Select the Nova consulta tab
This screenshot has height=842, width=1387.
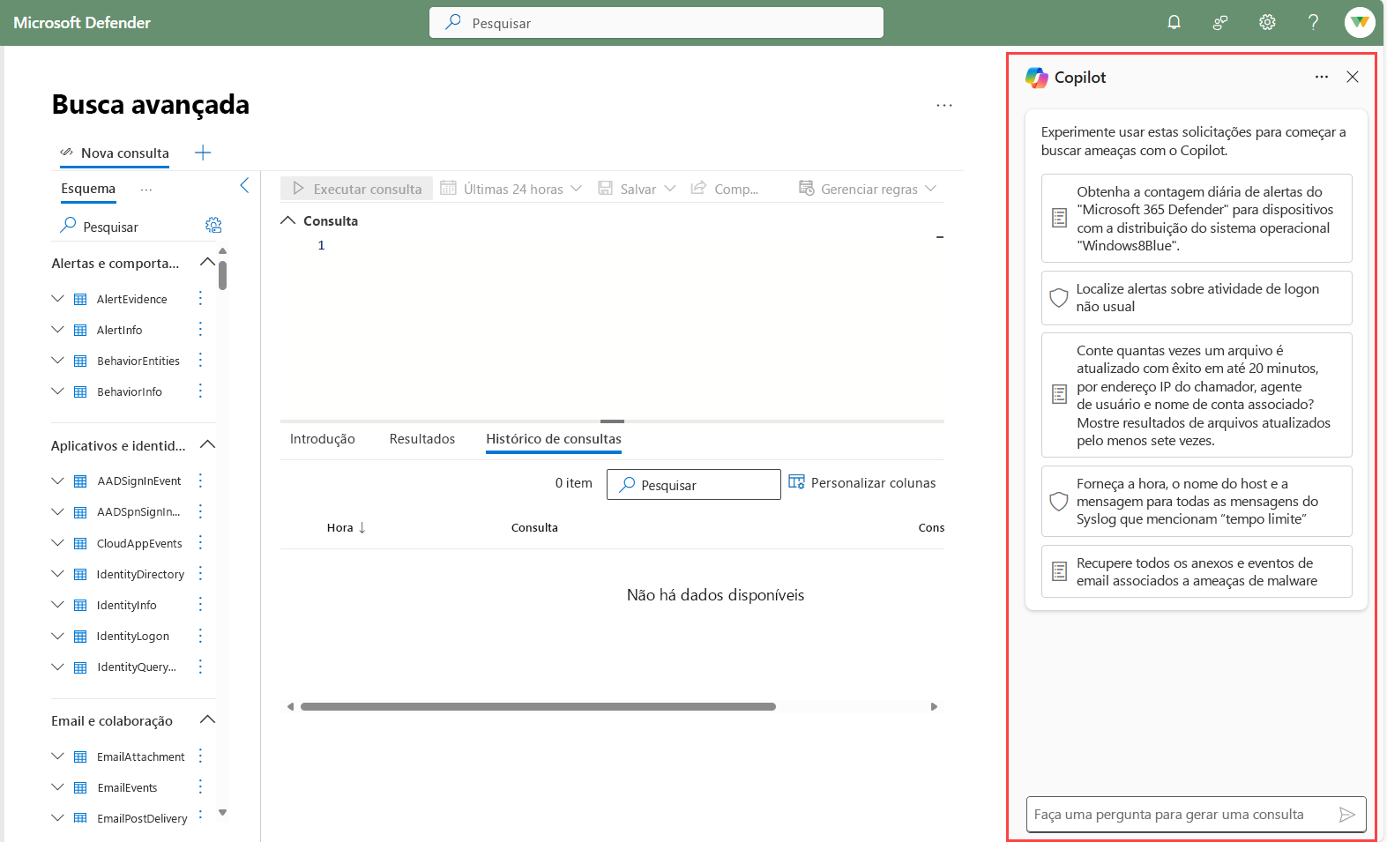pyautogui.click(x=115, y=153)
